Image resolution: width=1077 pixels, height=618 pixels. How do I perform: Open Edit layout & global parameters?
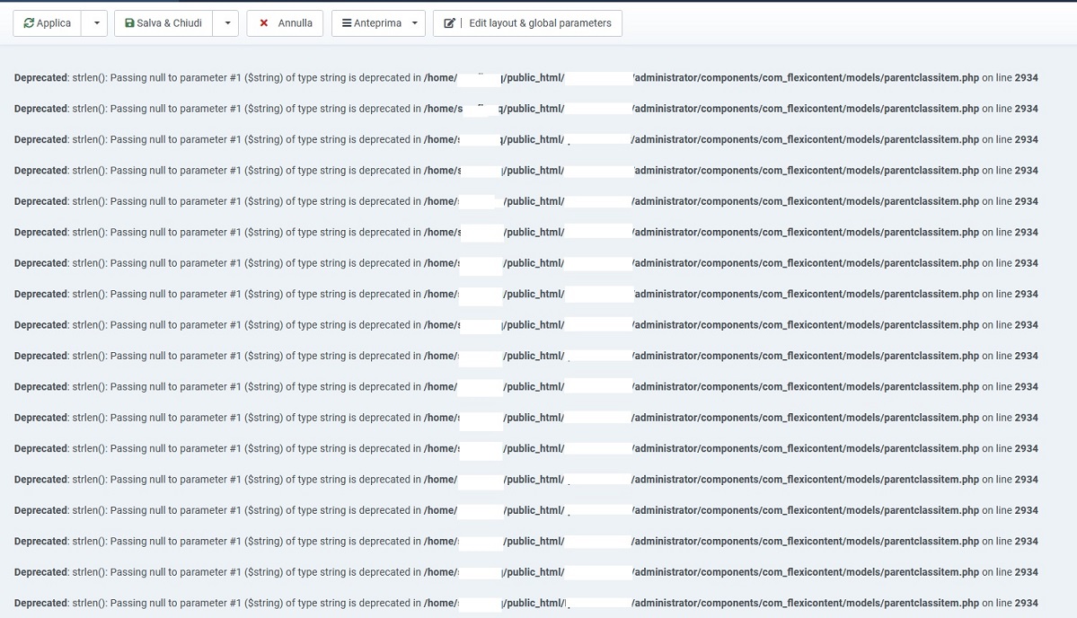coord(527,23)
